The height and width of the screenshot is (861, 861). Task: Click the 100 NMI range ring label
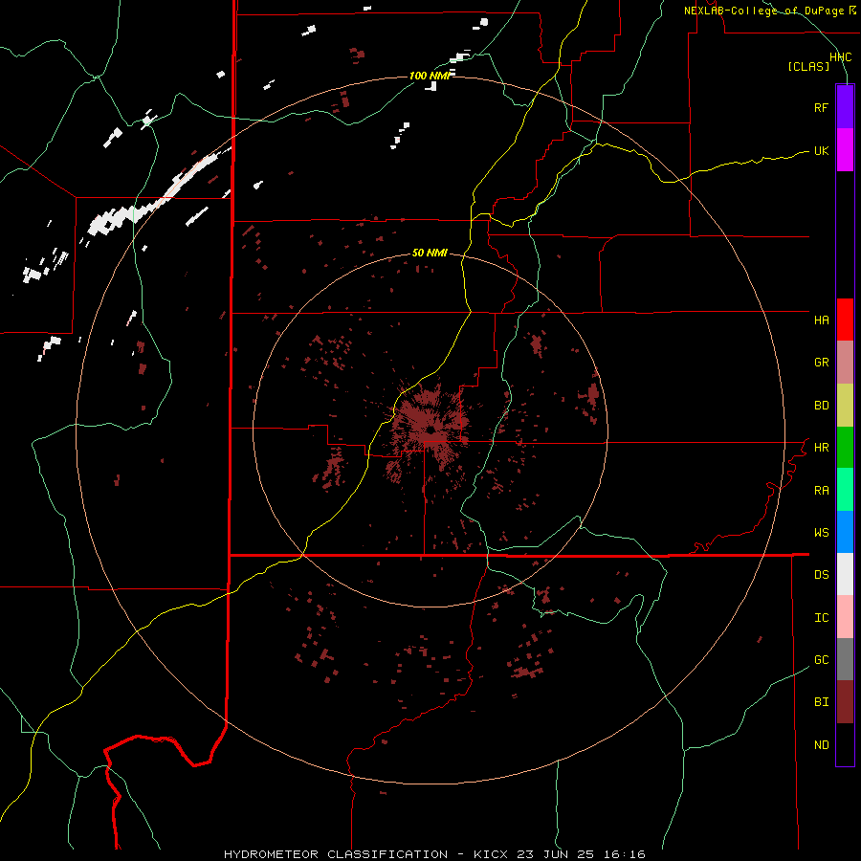430,76
